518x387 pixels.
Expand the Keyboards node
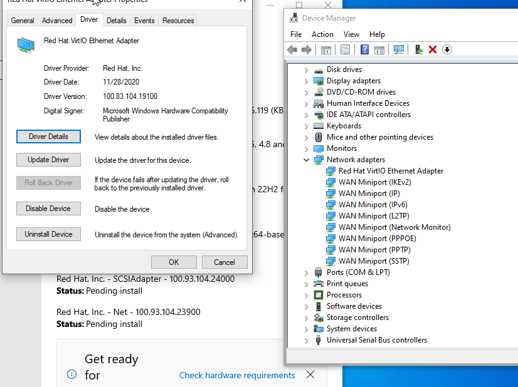tap(306, 126)
